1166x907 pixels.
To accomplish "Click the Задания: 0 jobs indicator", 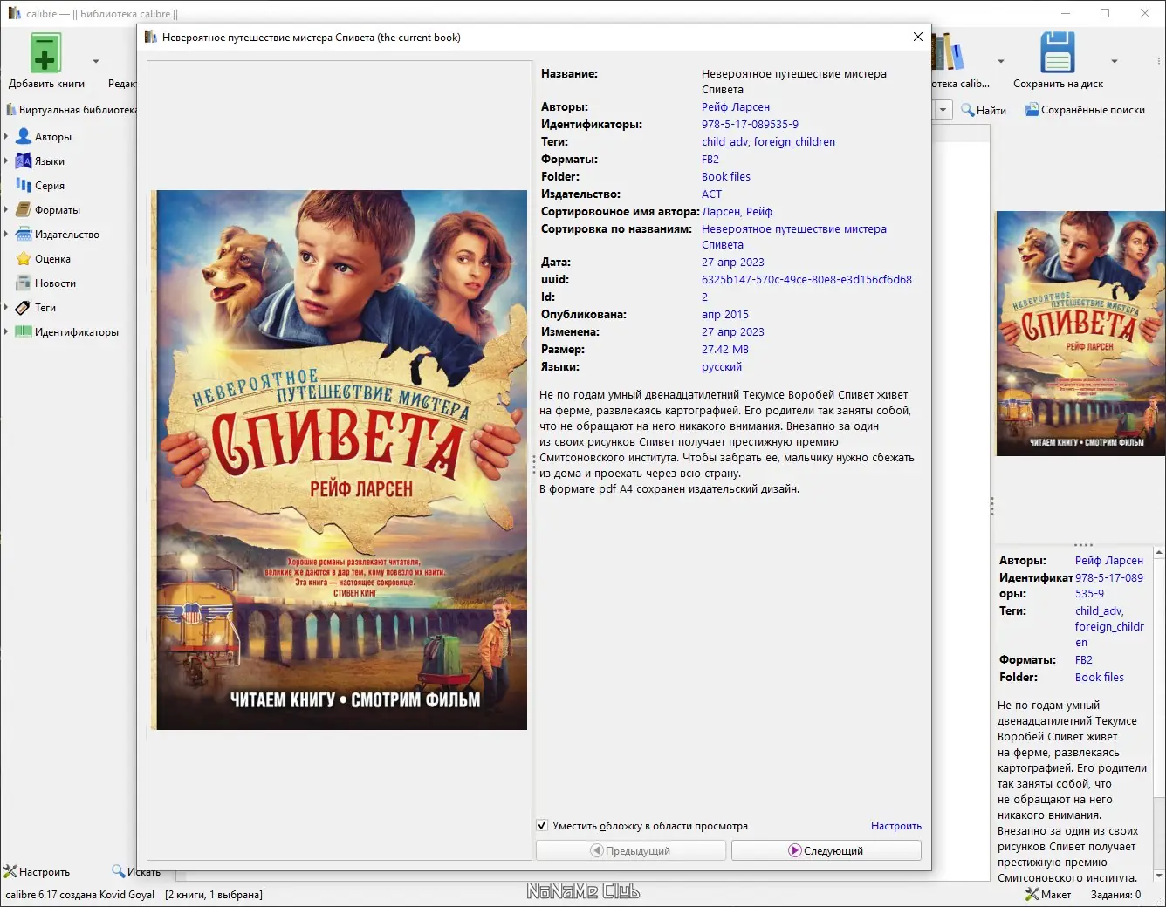I will [x=1115, y=895].
